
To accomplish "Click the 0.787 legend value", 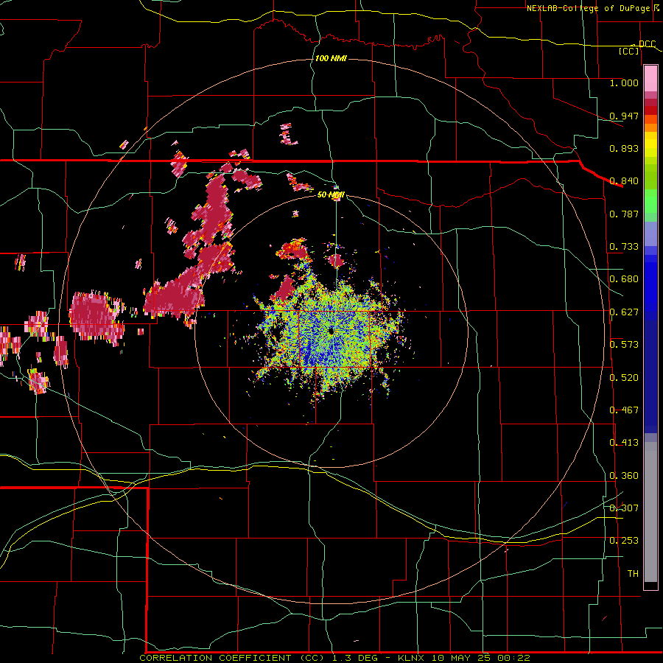I will (624, 214).
